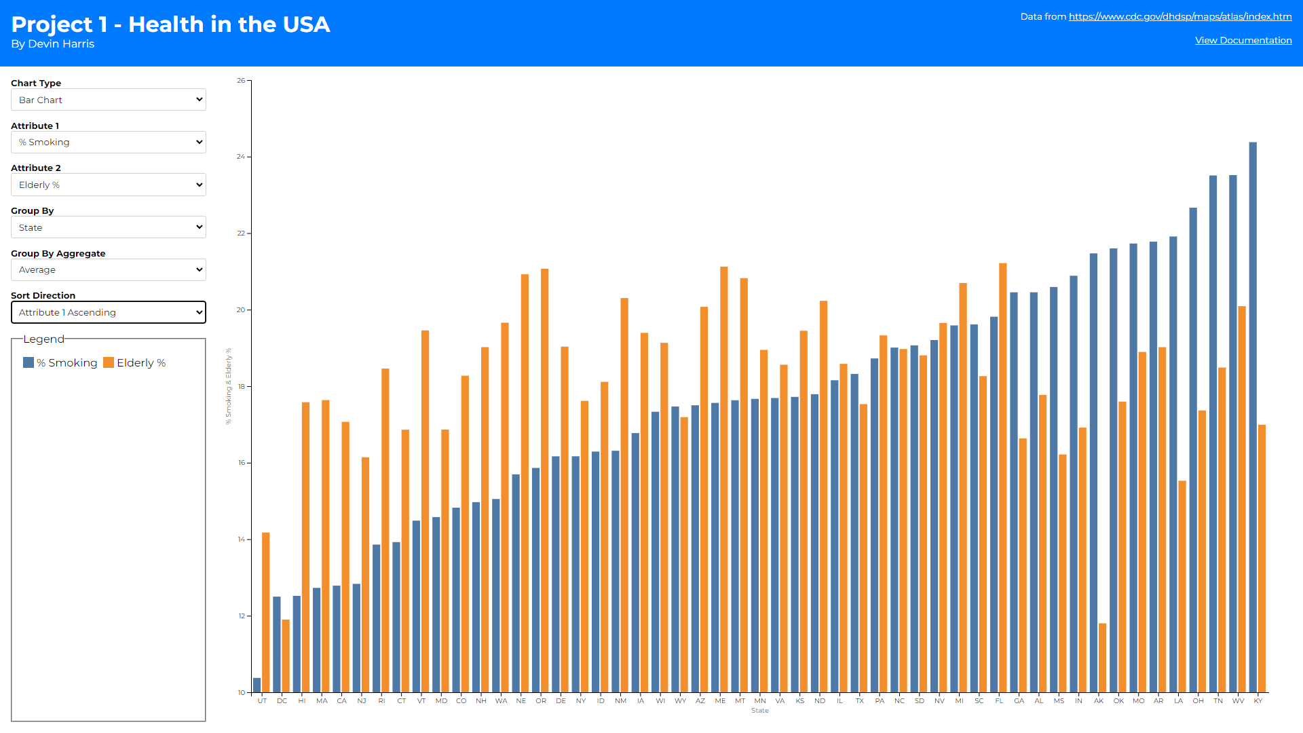
Task: Click the OR orange elderly bar
Action: pos(545,480)
